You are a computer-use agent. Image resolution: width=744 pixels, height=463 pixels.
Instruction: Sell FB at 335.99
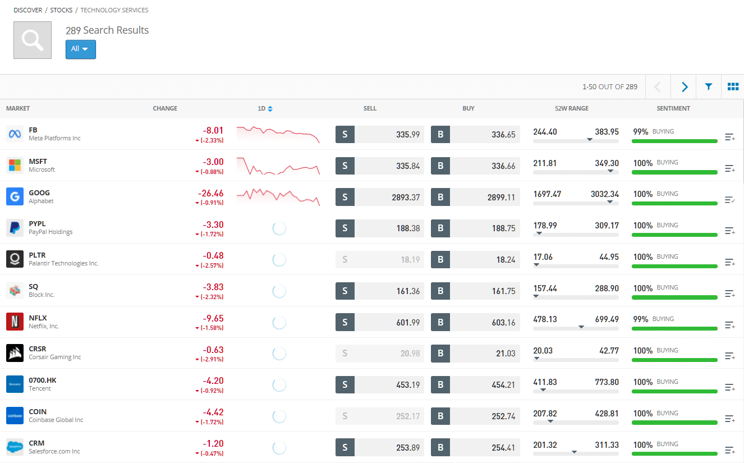click(x=380, y=134)
